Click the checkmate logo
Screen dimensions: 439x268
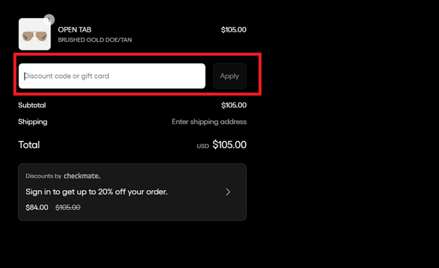tap(82, 176)
